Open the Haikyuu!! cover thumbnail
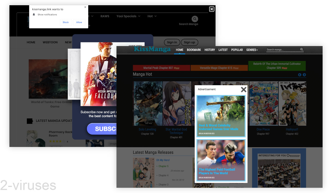 coord(292,103)
